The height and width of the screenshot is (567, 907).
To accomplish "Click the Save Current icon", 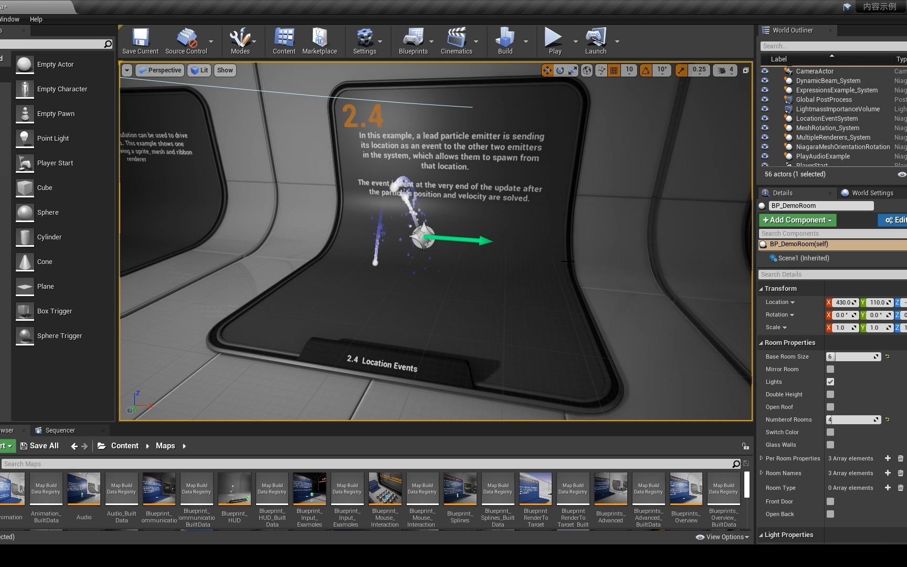I will 140,41.
